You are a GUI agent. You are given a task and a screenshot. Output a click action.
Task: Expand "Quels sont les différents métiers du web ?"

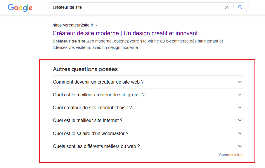148,146
